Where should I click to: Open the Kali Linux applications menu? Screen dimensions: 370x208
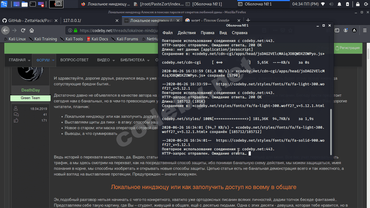(x=5, y=4)
